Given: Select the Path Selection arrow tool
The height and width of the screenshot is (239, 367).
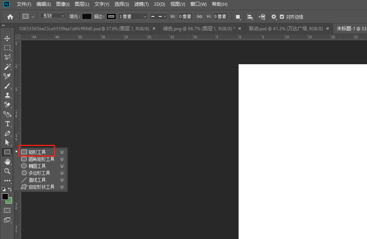Looking at the screenshot, I should pos(7,143).
